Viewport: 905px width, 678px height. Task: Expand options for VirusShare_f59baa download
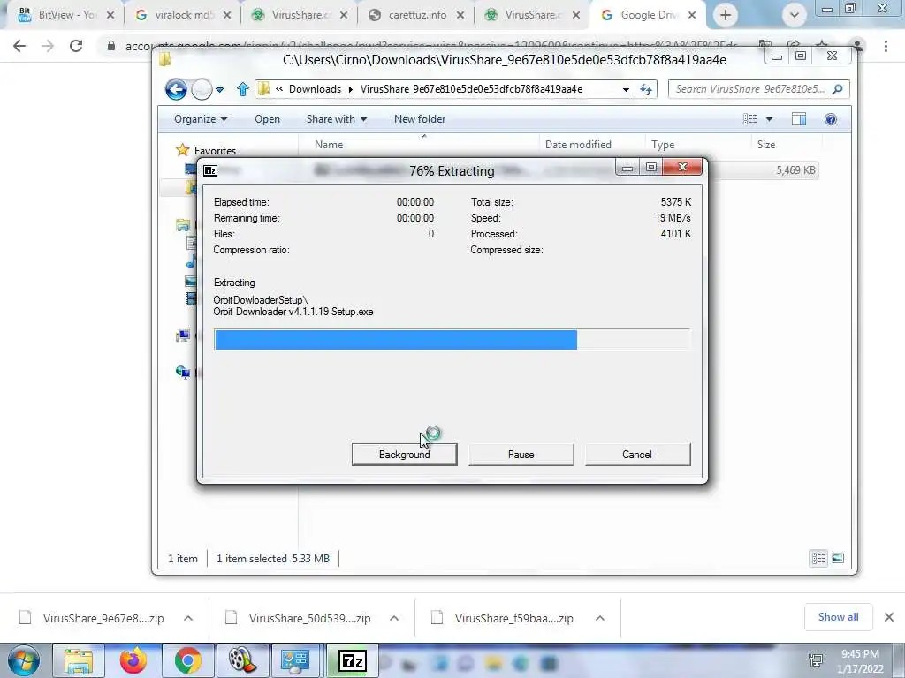600,618
